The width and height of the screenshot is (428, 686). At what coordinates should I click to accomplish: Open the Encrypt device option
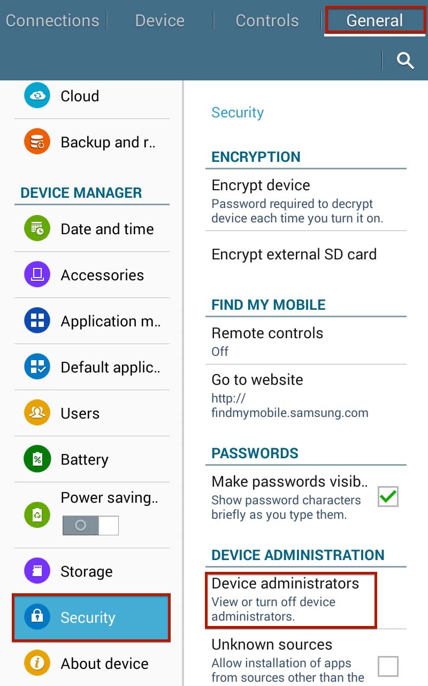click(x=297, y=202)
